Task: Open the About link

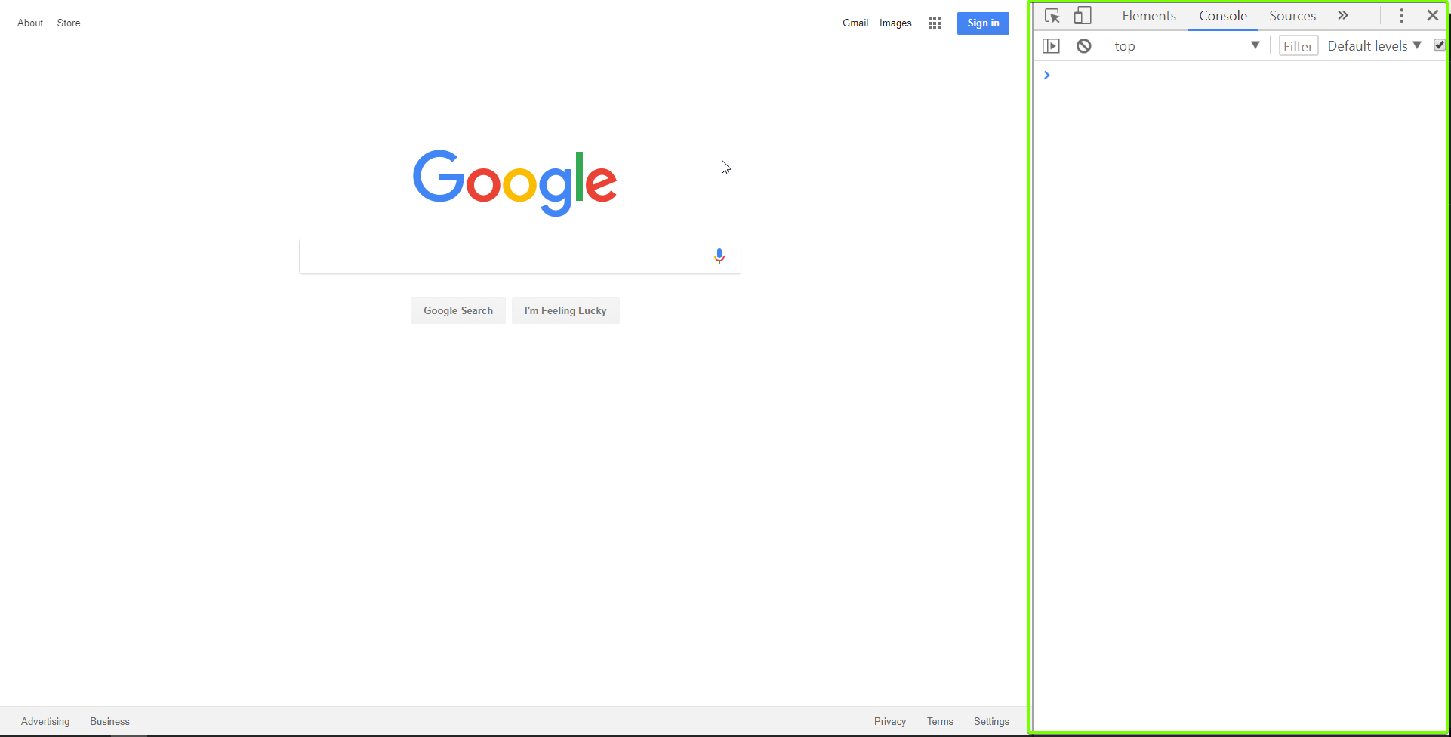Action: tap(30, 23)
